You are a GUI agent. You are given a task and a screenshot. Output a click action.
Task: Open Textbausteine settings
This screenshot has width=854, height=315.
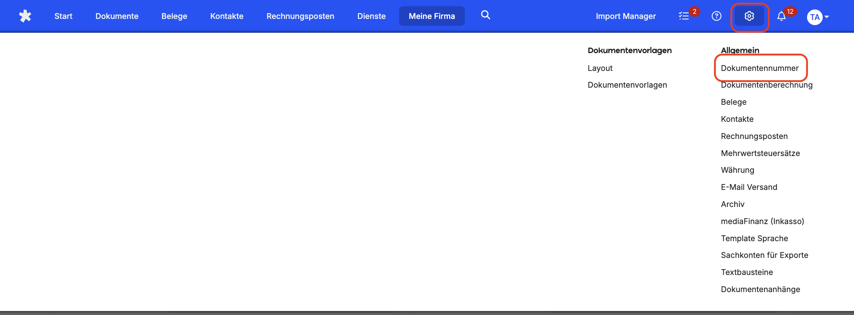[747, 272]
